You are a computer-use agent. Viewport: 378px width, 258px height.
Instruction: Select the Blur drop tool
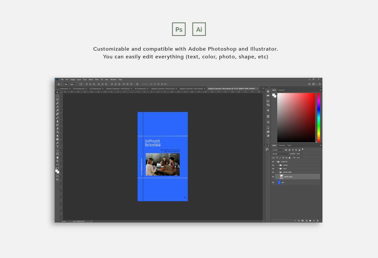pyautogui.click(x=58, y=135)
